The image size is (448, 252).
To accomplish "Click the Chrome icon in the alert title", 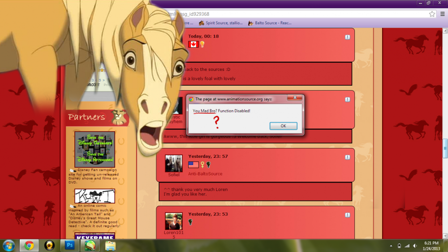I will tap(191, 99).
